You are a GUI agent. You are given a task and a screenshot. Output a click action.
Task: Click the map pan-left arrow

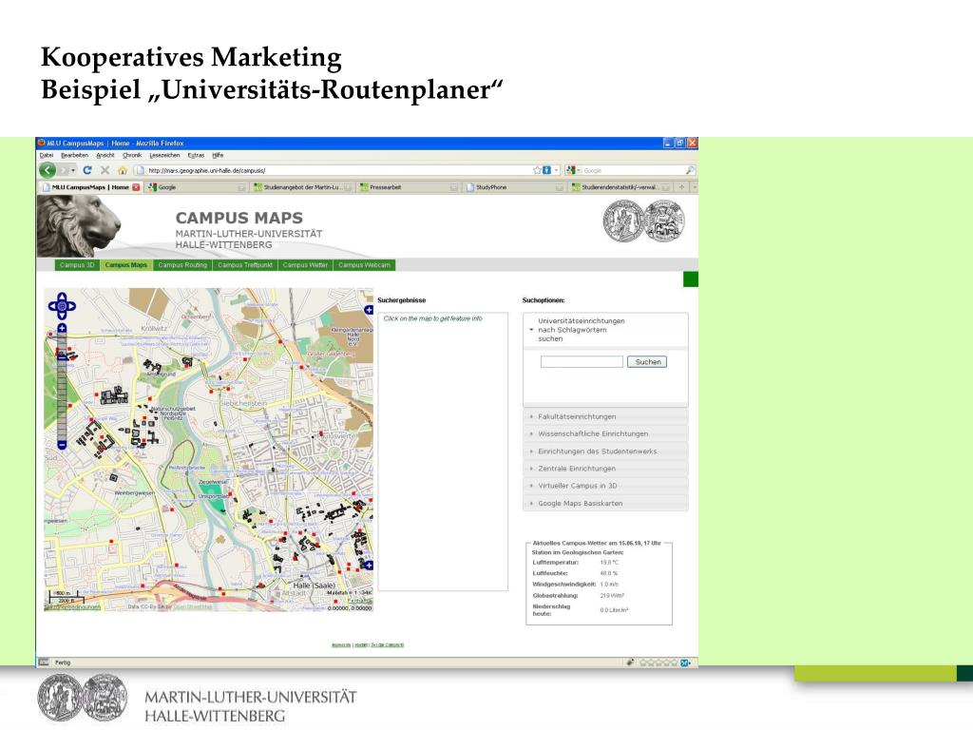point(53,306)
